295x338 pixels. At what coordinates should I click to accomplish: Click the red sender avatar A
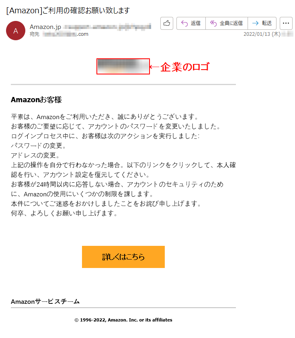point(16,31)
